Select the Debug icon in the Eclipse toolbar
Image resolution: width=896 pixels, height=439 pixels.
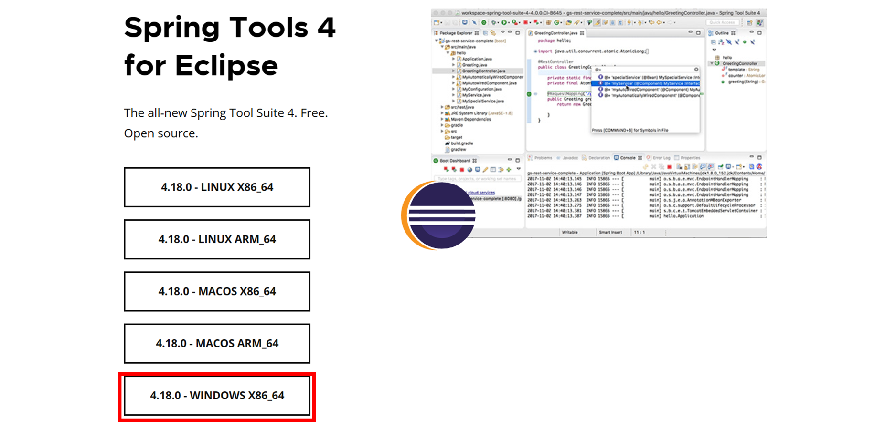pyautogui.click(x=494, y=22)
